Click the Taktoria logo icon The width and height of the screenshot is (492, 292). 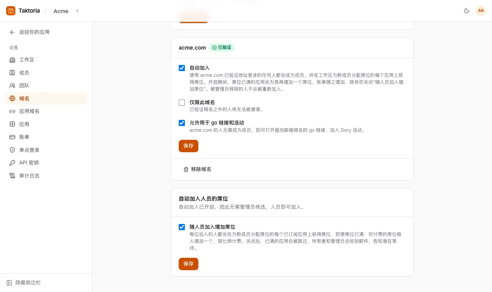pyautogui.click(x=11, y=11)
